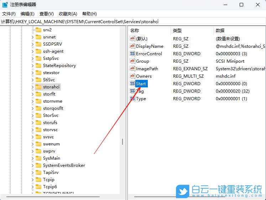The height and width of the screenshot is (200, 266).
Task: Expand the storahci key chevron
Action: coord(32,87)
